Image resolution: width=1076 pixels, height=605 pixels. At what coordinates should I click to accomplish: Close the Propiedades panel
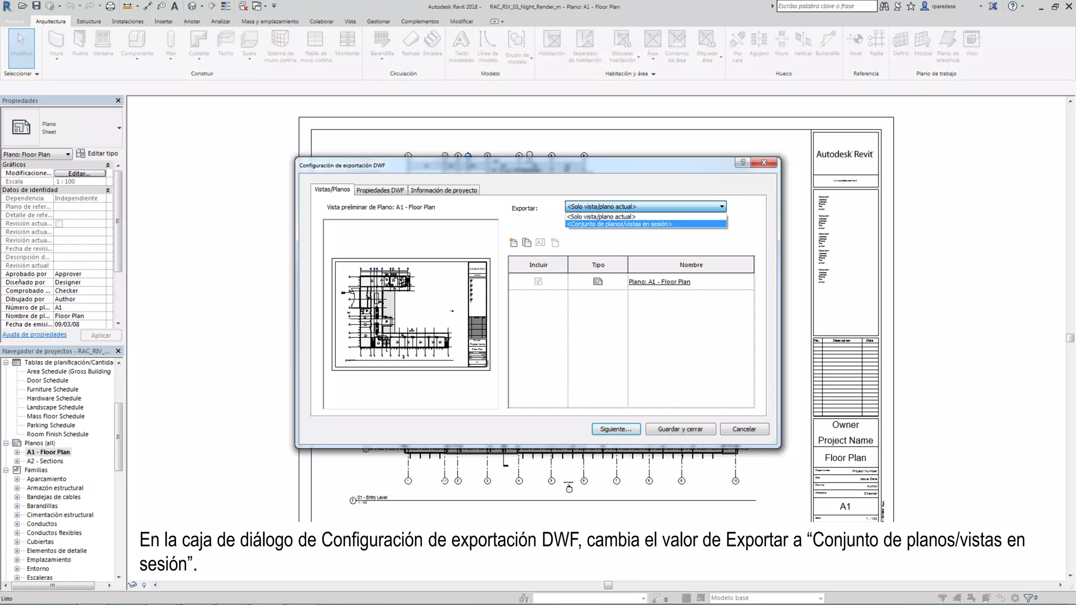[118, 100]
